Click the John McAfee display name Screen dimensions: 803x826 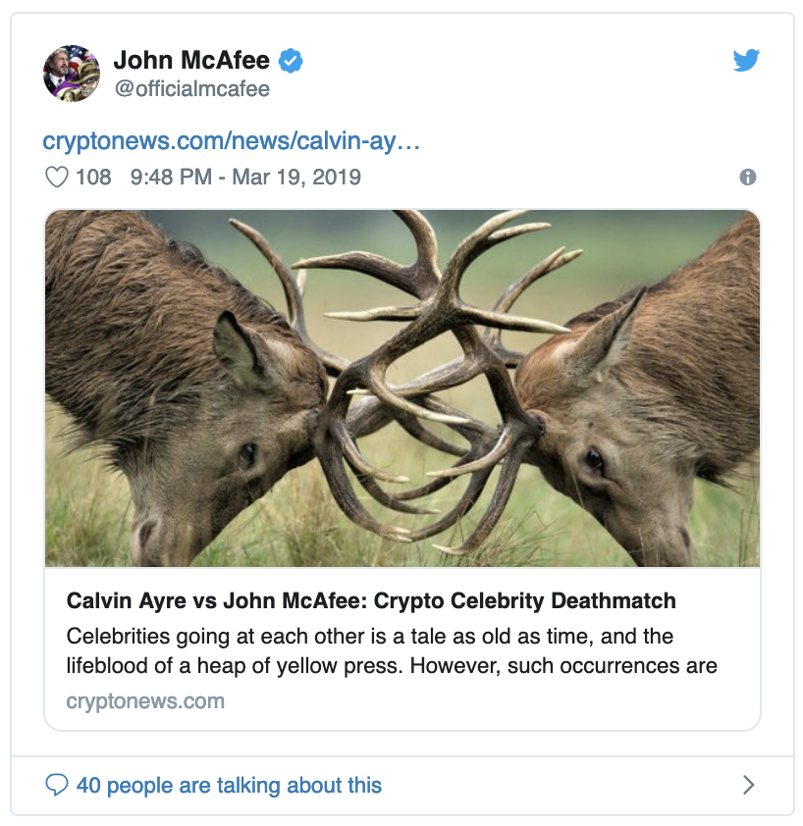[191, 61]
